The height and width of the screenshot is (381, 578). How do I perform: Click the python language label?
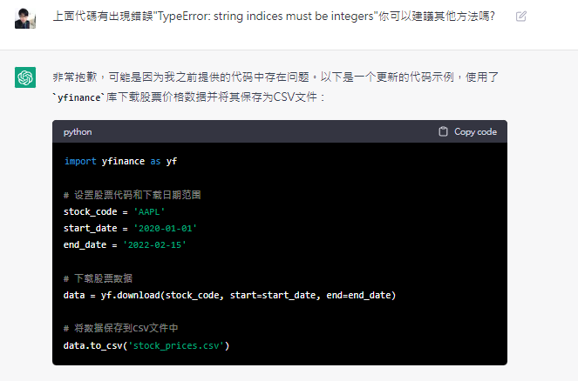point(78,132)
